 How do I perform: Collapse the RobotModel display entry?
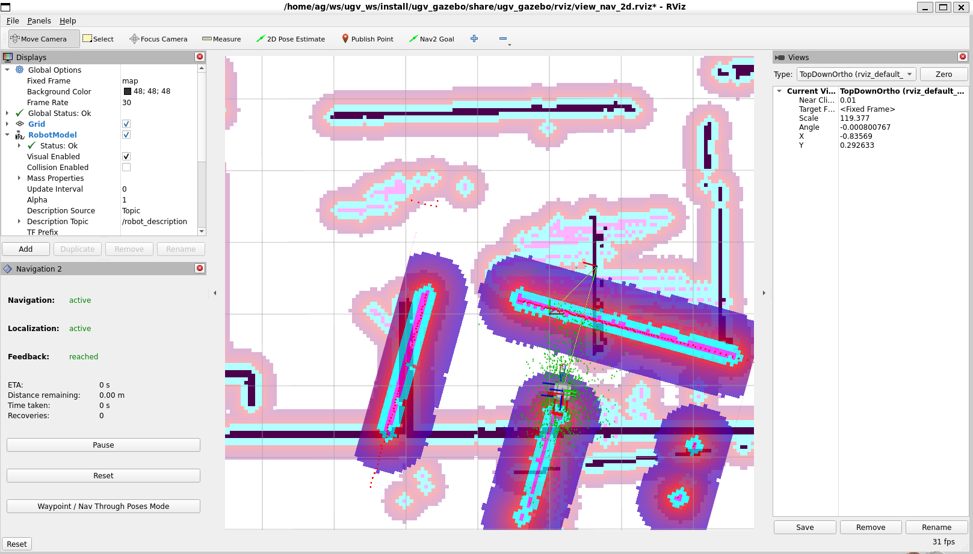click(x=7, y=135)
